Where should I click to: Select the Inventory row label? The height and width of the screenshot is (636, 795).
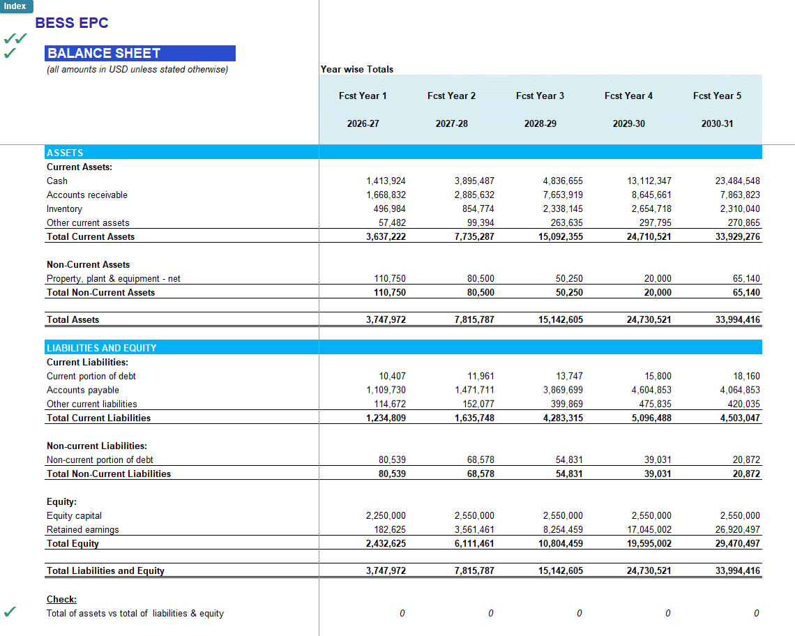tap(64, 209)
